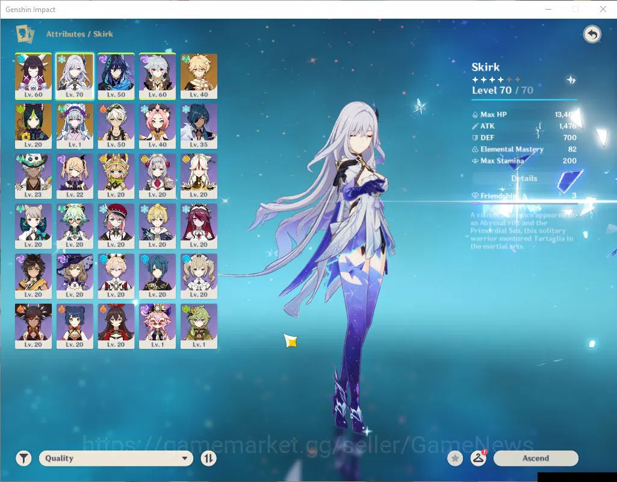Click the sparkle icon beside Skirk's stars

[x=571, y=80]
